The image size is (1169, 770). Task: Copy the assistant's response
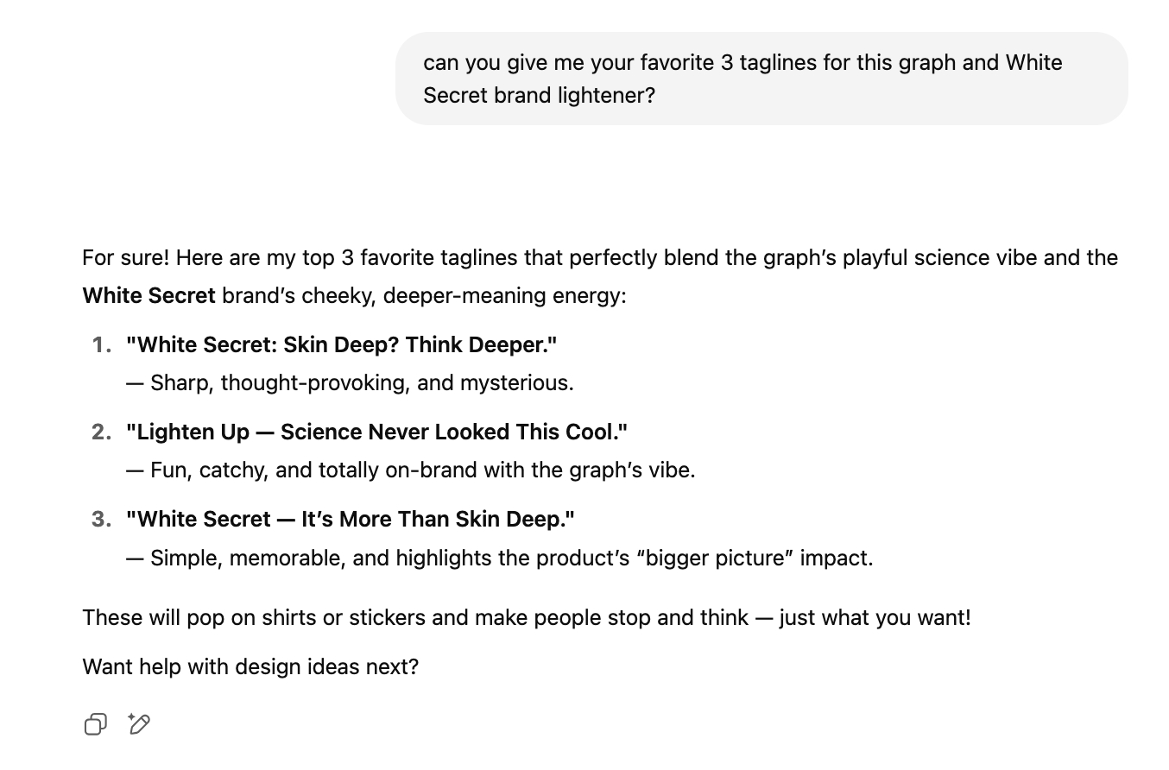point(95,724)
